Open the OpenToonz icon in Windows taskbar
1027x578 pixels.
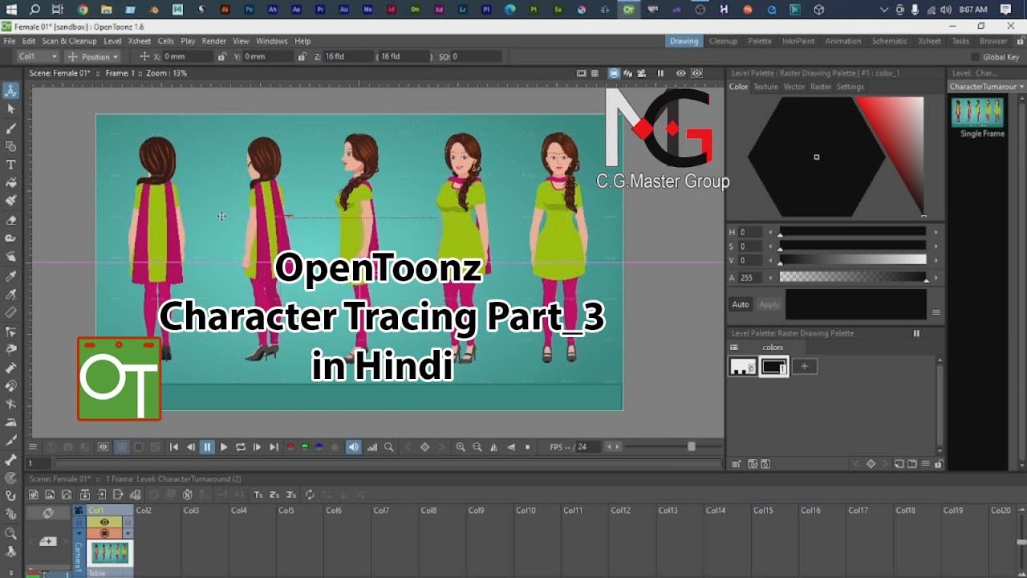tap(628, 10)
